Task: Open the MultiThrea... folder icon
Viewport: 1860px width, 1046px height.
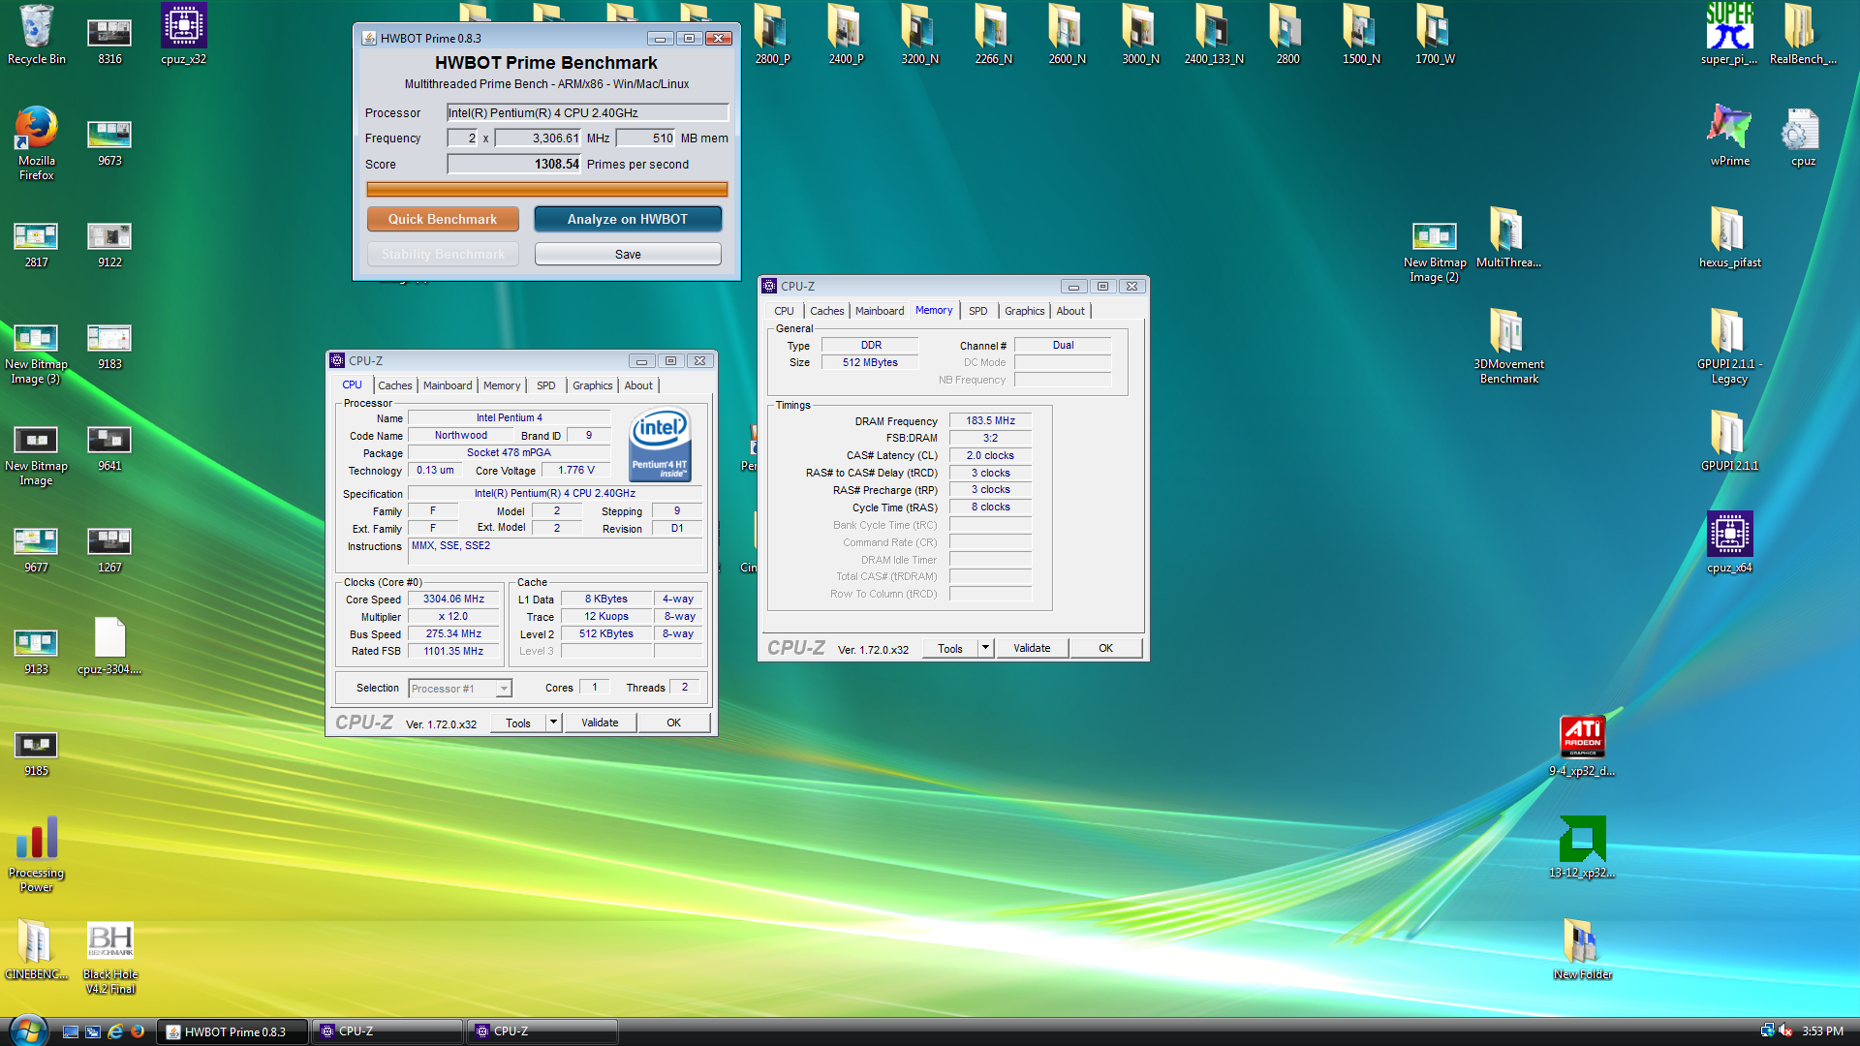Action: point(1508,237)
